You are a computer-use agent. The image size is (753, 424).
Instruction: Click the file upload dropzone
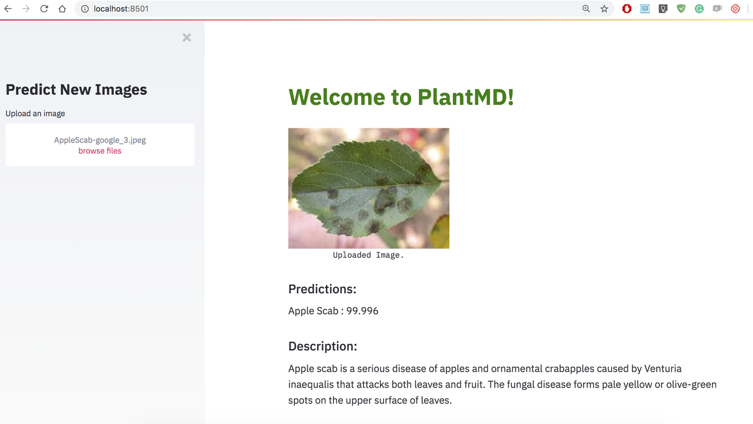point(100,145)
